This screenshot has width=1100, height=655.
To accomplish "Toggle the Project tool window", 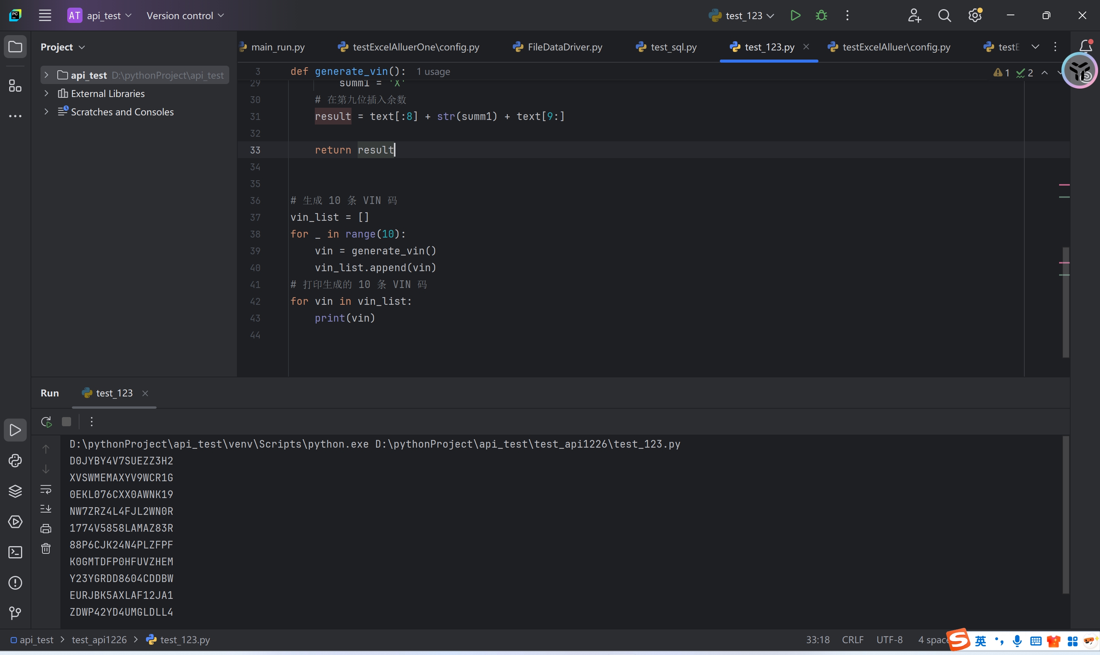I will [15, 47].
